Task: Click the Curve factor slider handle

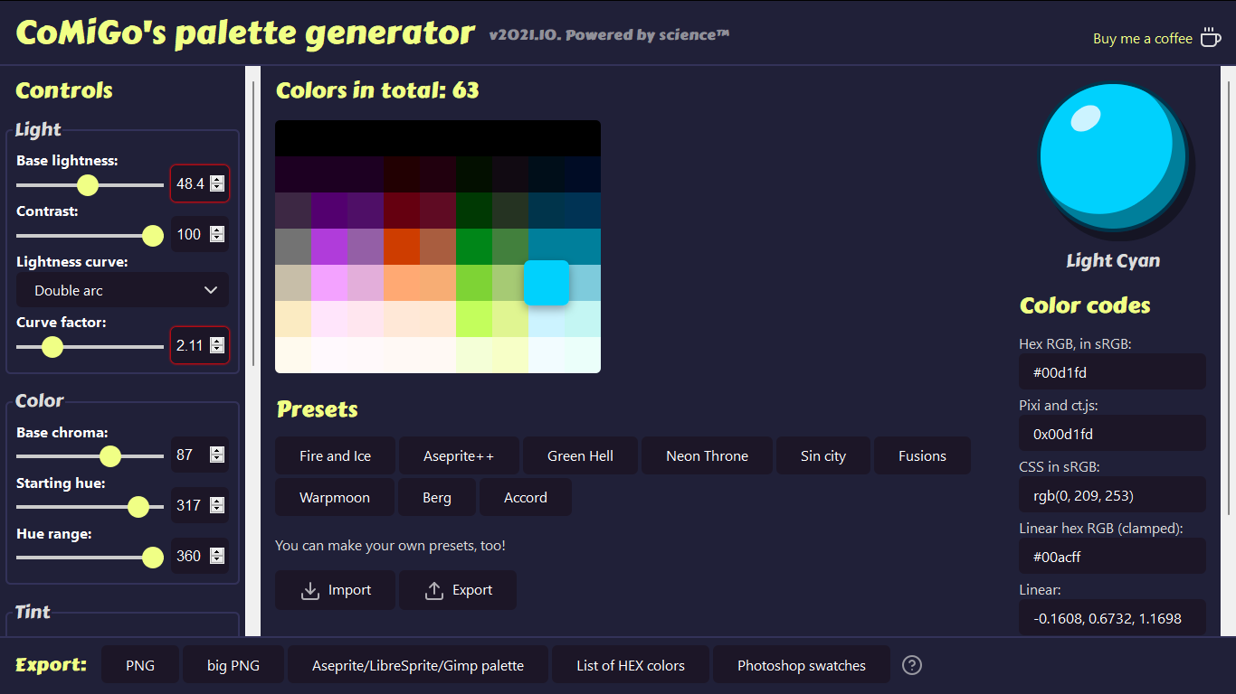Action: tap(52, 347)
